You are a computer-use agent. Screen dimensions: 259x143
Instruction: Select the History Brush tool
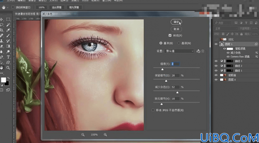pos(8,41)
